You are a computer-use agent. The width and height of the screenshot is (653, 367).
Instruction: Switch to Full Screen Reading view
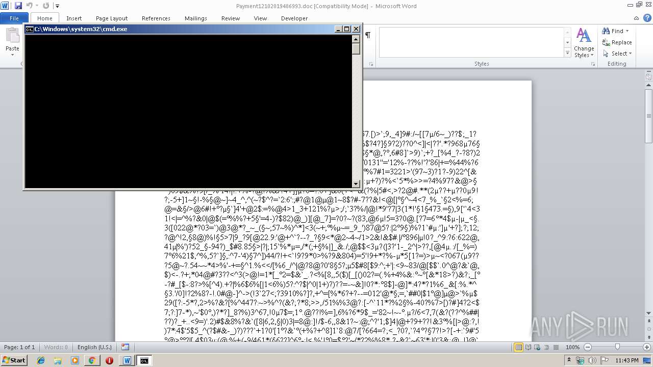click(x=528, y=347)
